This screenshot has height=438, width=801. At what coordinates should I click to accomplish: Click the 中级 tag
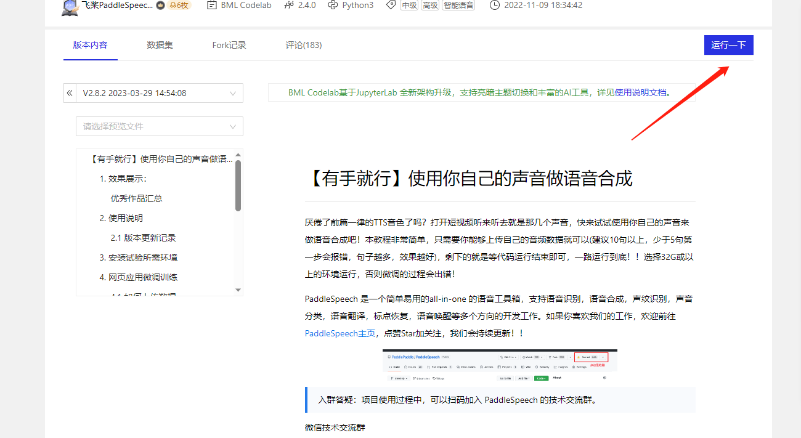[x=409, y=5]
